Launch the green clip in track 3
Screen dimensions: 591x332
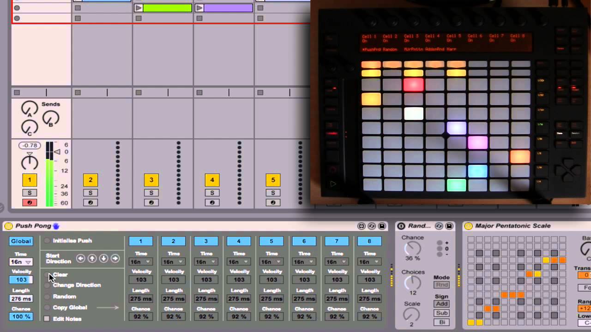(x=138, y=8)
